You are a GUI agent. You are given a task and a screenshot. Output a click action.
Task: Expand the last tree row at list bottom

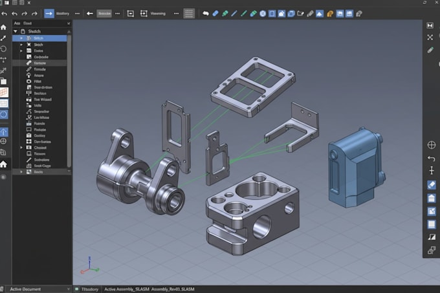21,172
